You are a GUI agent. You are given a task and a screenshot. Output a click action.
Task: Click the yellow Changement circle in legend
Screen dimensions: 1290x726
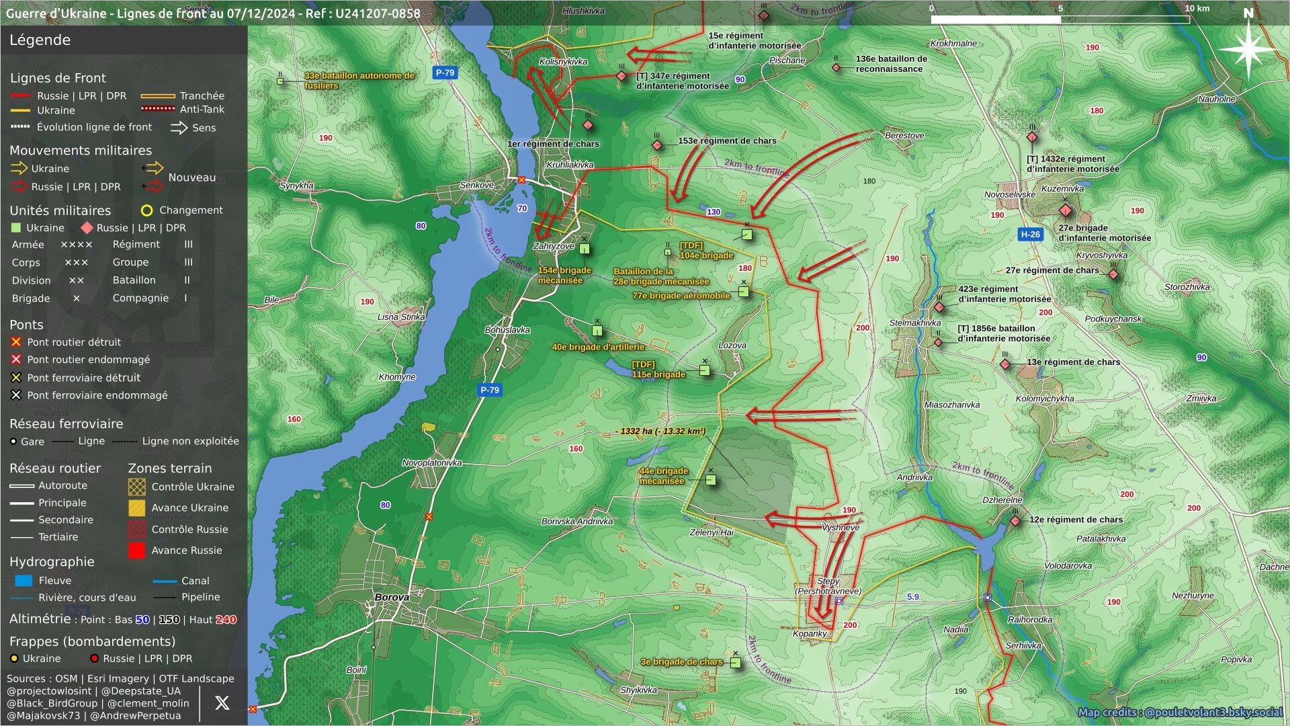click(146, 210)
